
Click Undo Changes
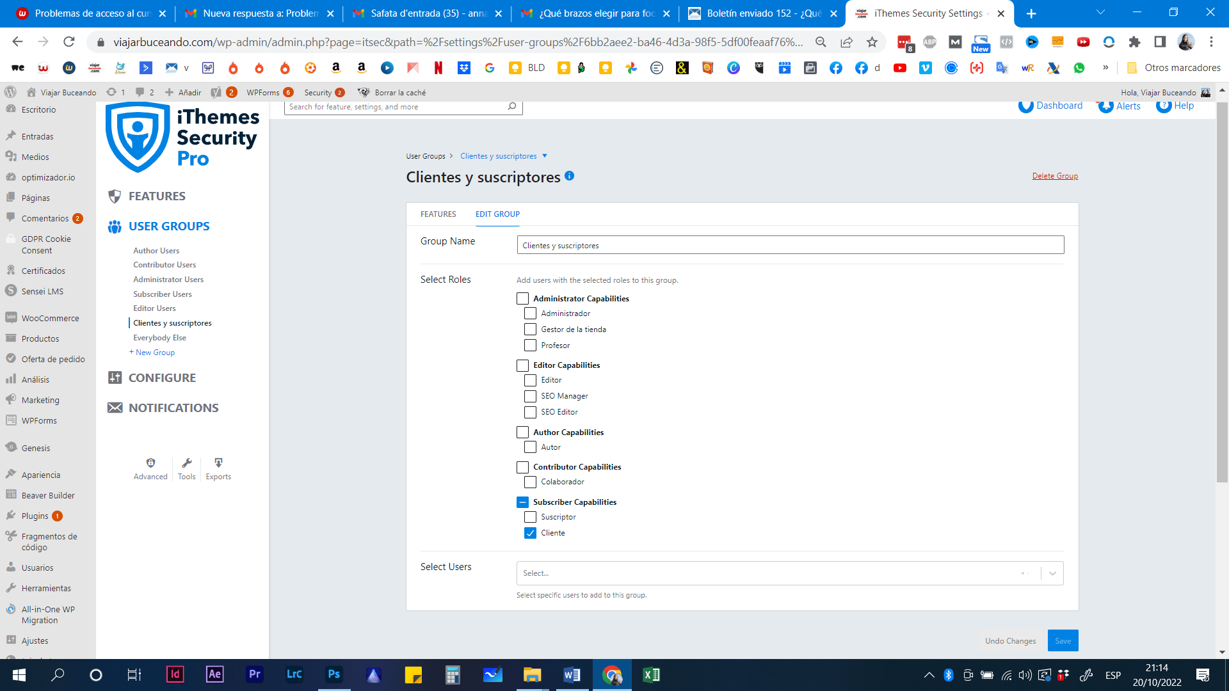click(1010, 641)
